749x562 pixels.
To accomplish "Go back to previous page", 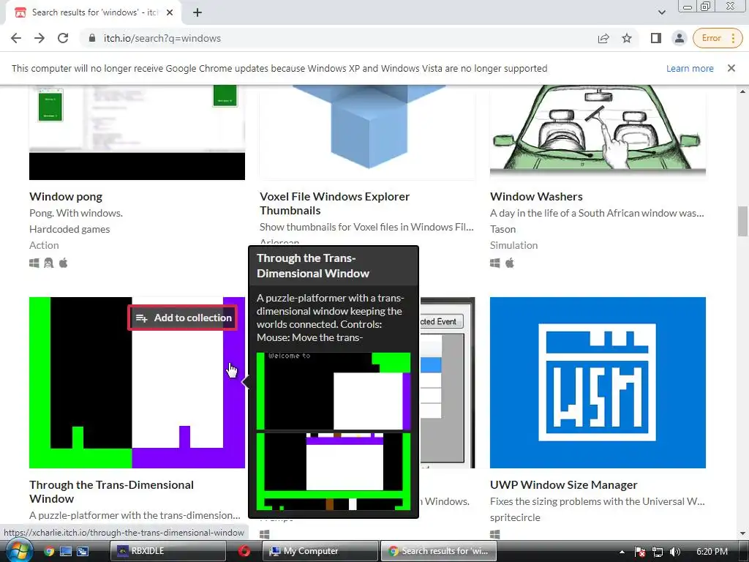I will tap(16, 38).
